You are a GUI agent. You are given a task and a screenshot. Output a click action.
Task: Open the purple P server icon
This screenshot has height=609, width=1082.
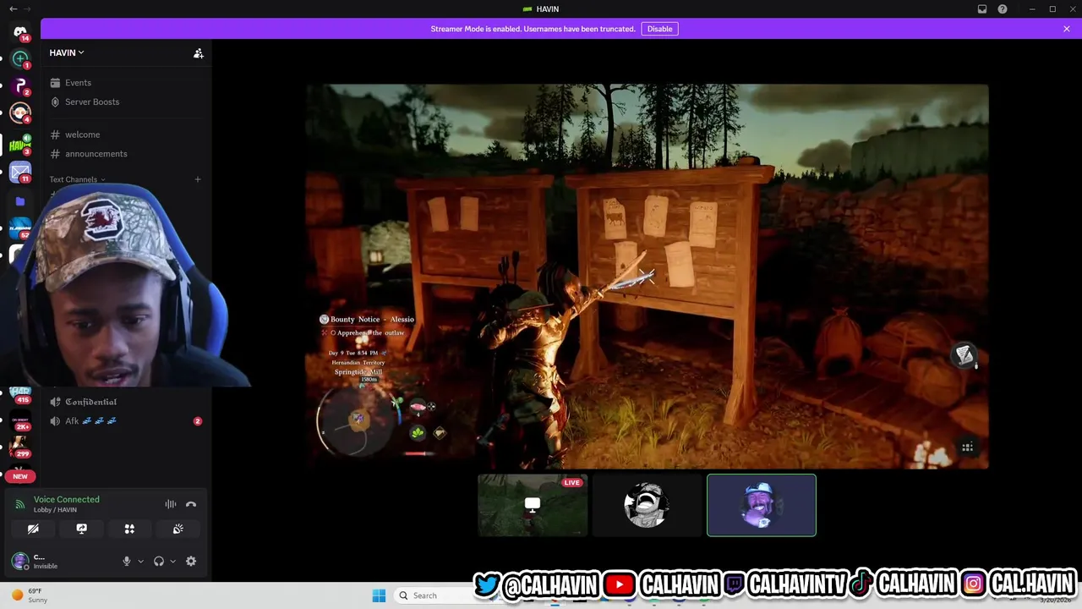pos(20,86)
